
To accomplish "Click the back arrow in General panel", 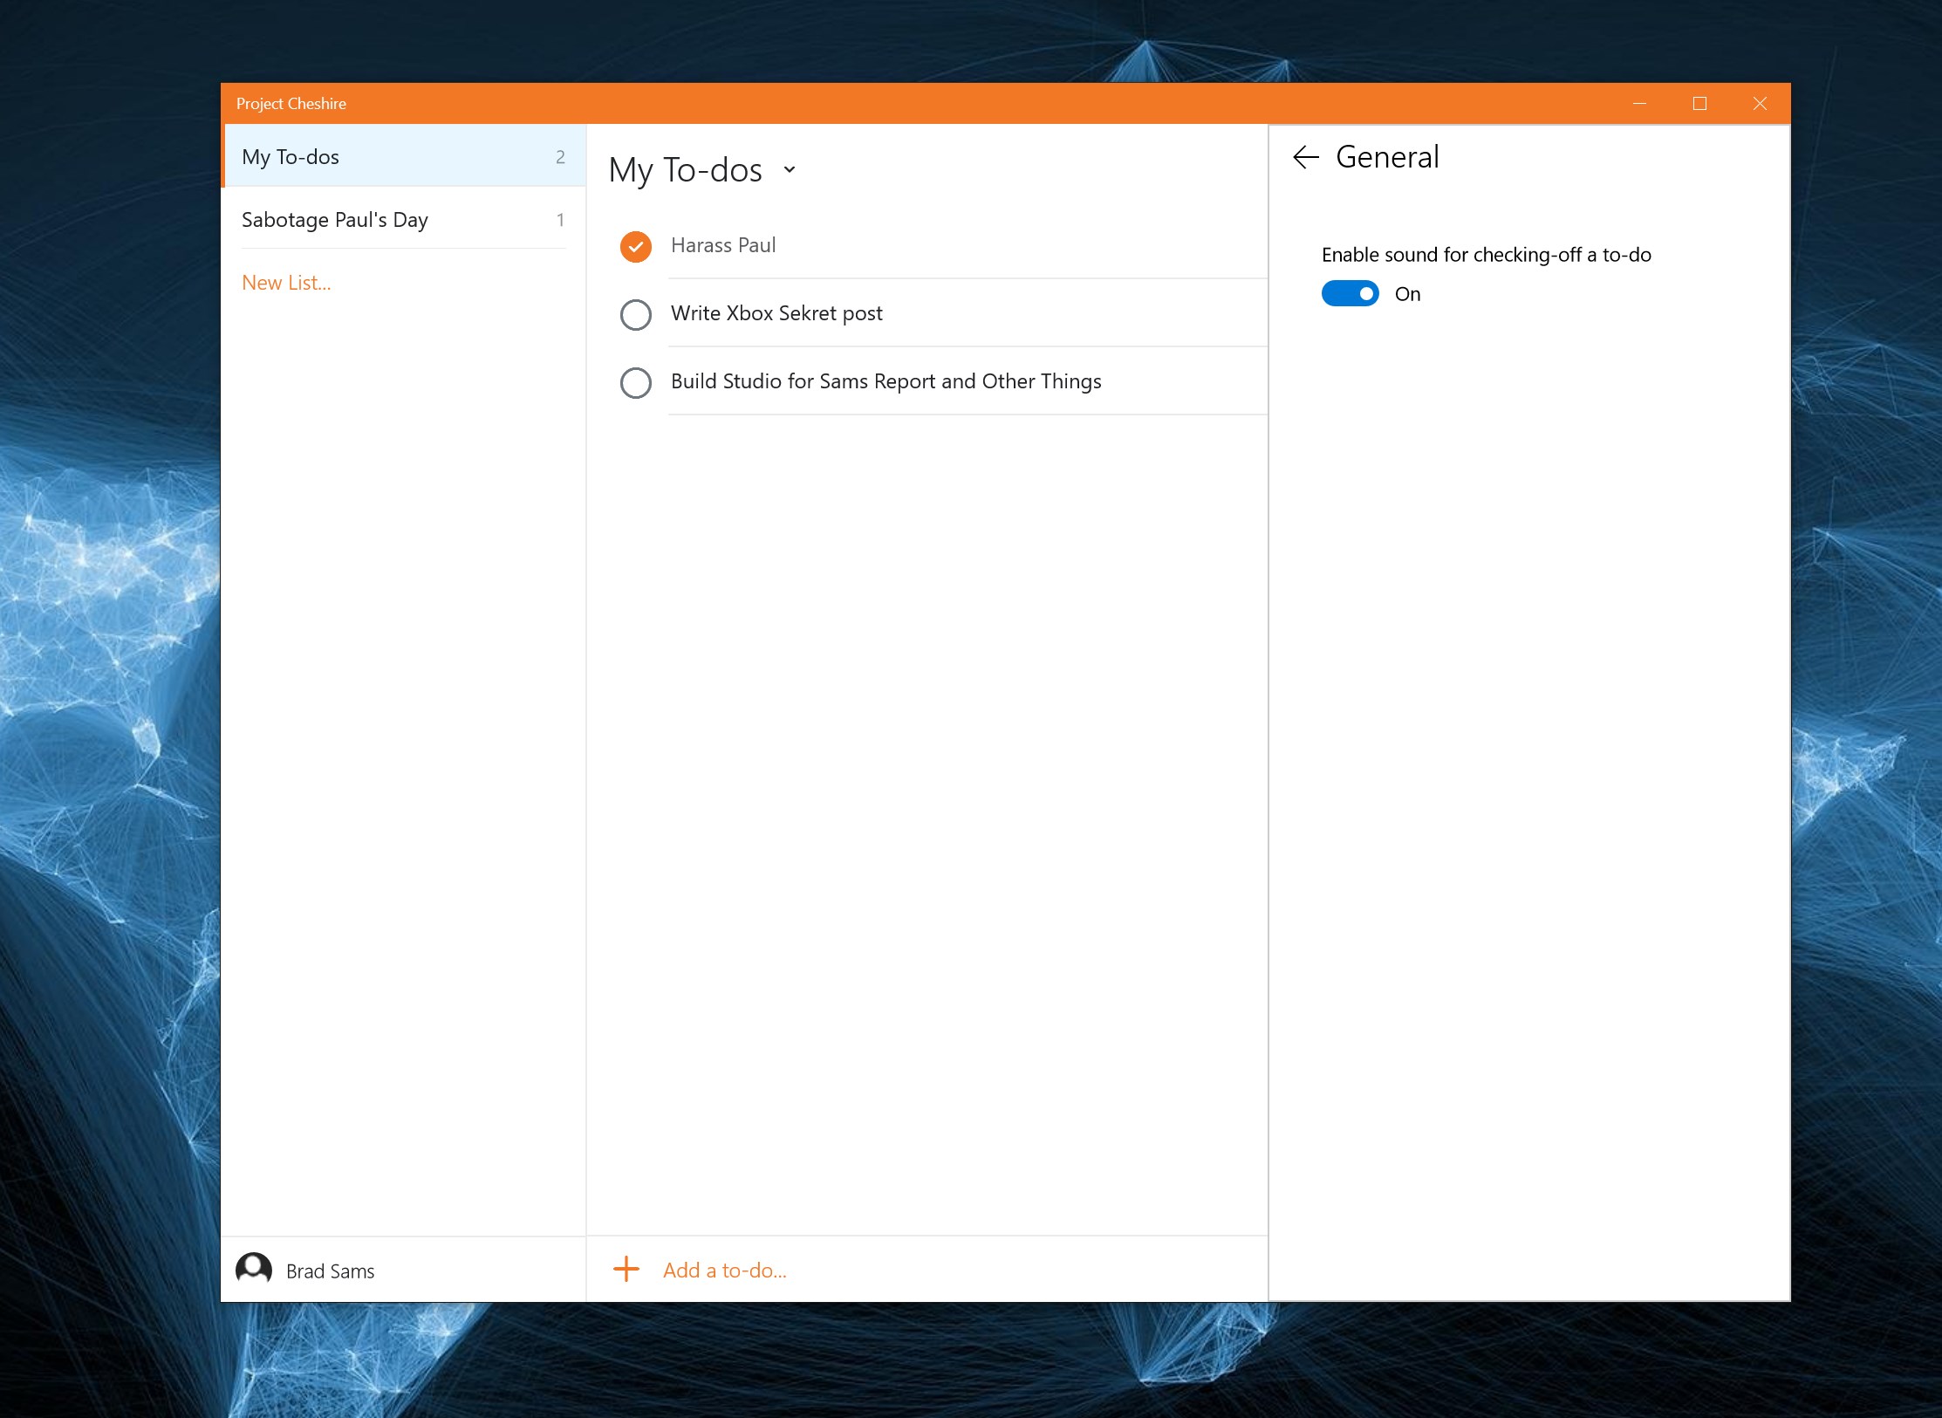I will (x=1305, y=157).
